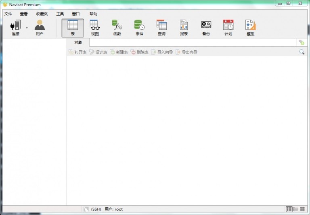310x215 pixels.
Task: Switch to icon grid view in status bar
Action: [289, 209]
